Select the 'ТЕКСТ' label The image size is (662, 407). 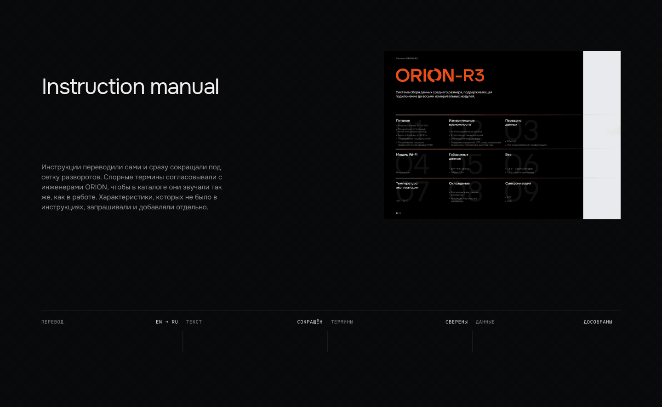coord(194,322)
